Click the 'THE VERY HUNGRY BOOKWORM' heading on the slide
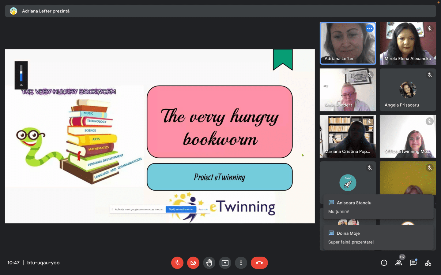The width and height of the screenshot is (441, 275). click(69, 92)
